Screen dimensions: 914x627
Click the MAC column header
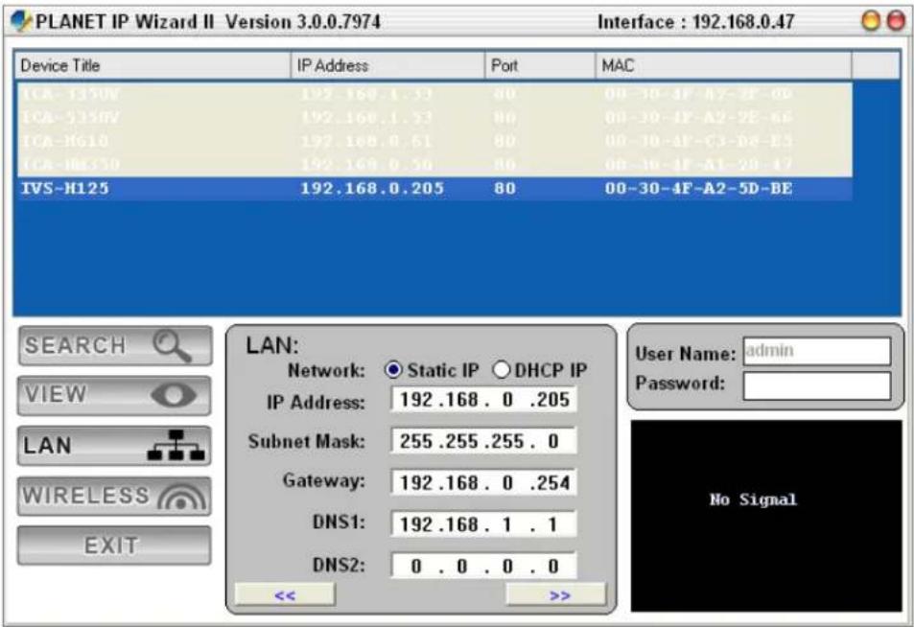click(x=723, y=65)
